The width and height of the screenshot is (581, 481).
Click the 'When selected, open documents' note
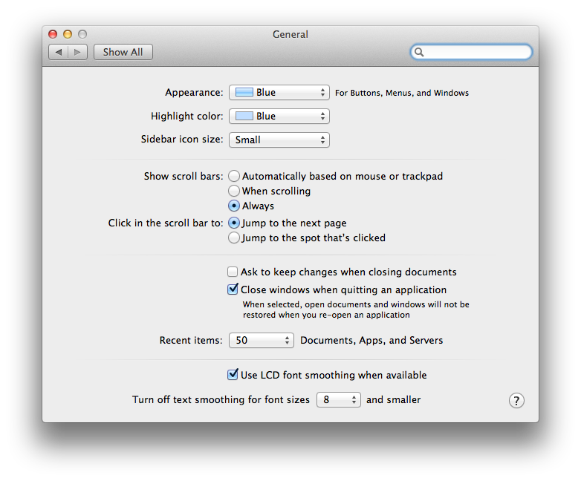(x=356, y=310)
